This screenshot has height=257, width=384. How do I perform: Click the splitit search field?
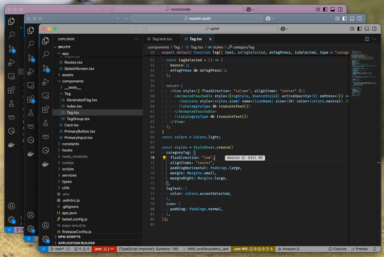click(211, 29)
